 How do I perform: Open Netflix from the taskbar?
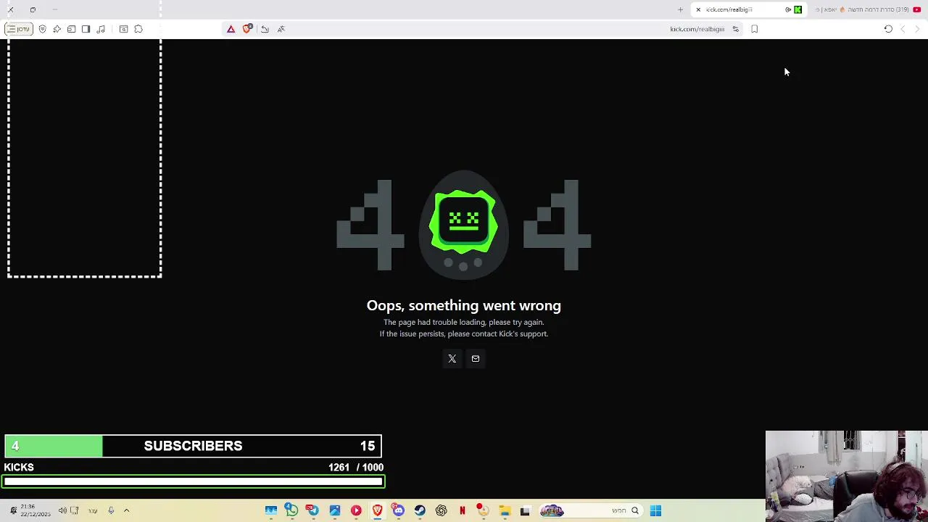tap(462, 510)
